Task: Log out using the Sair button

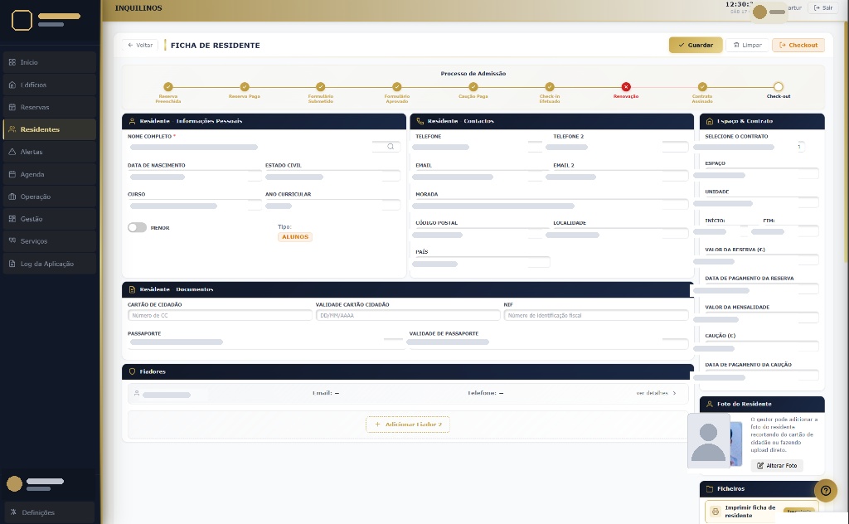Action: (823, 8)
